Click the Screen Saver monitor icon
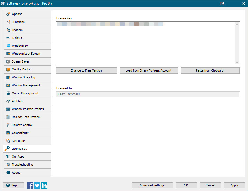The height and width of the screenshot is (191, 248). tap(8, 61)
